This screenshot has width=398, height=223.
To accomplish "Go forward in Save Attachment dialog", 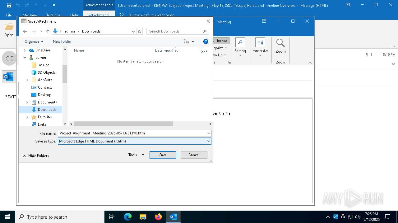I will pos(34,31).
